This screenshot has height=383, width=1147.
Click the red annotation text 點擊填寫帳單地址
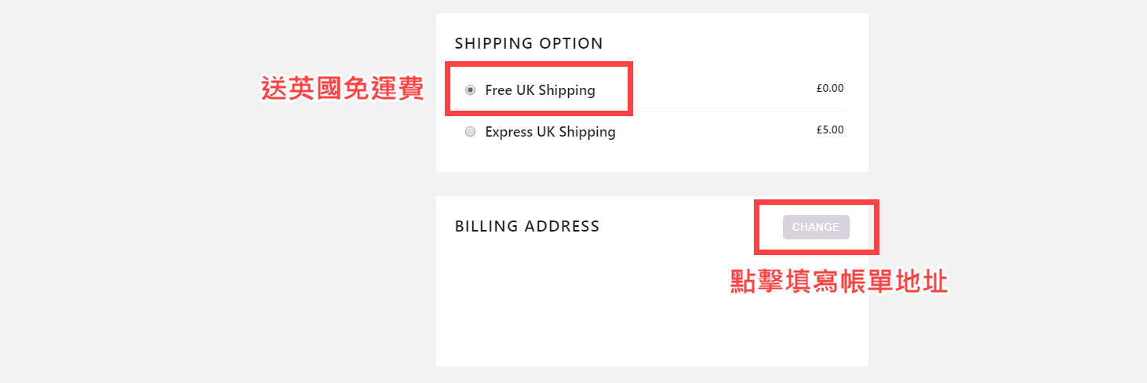tap(839, 282)
